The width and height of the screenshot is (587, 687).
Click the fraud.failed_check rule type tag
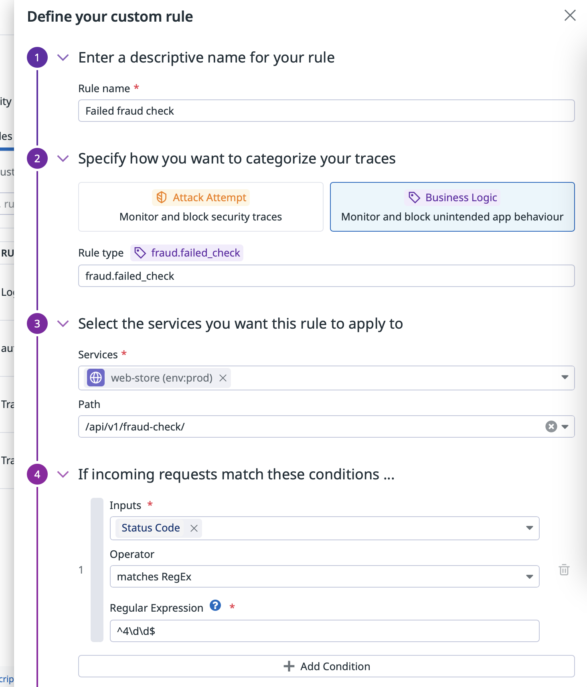[x=187, y=253]
